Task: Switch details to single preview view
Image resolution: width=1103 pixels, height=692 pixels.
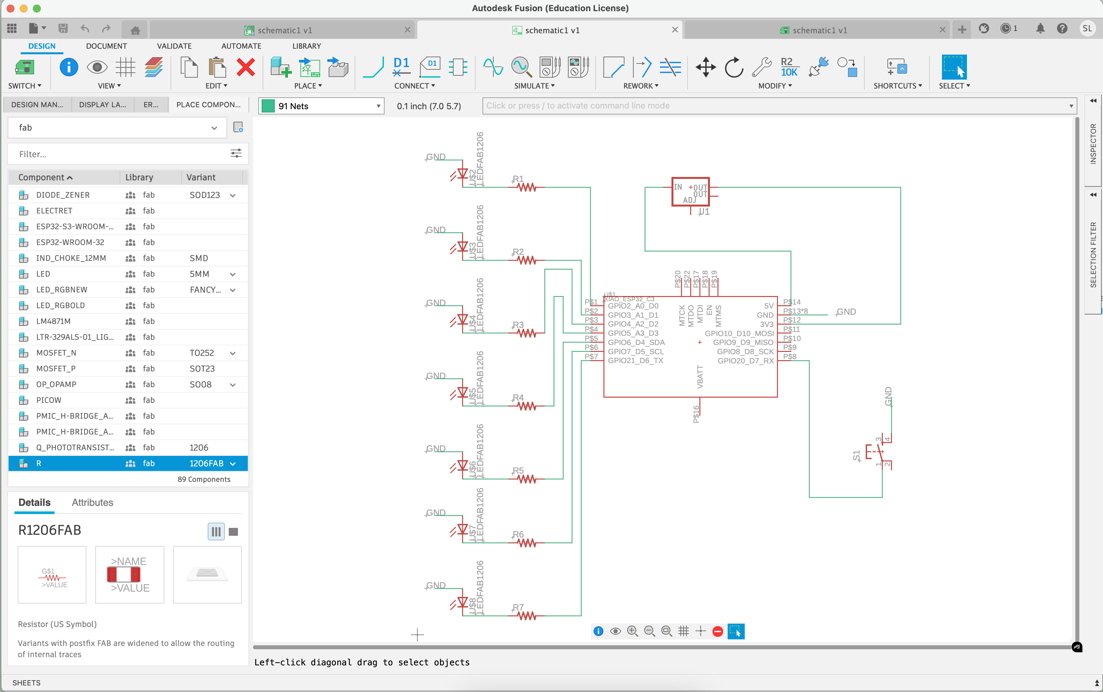Action: [x=233, y=531]
